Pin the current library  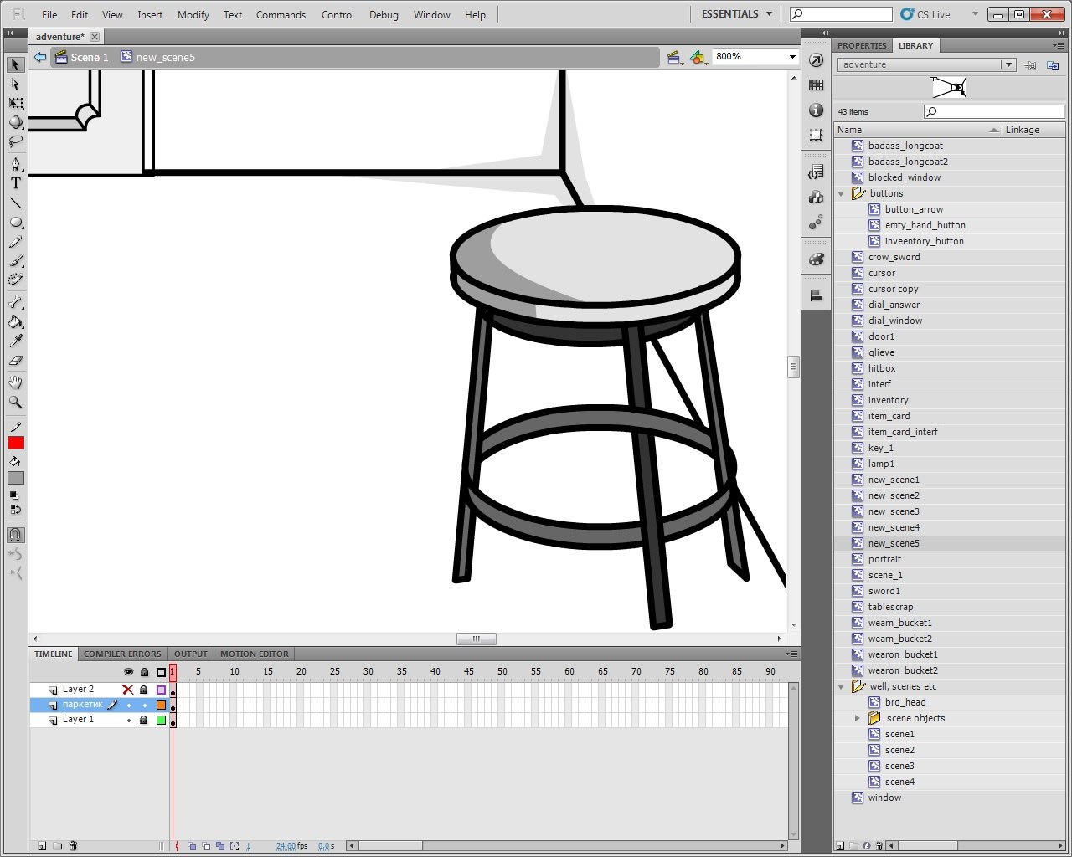coord(1031,64)
